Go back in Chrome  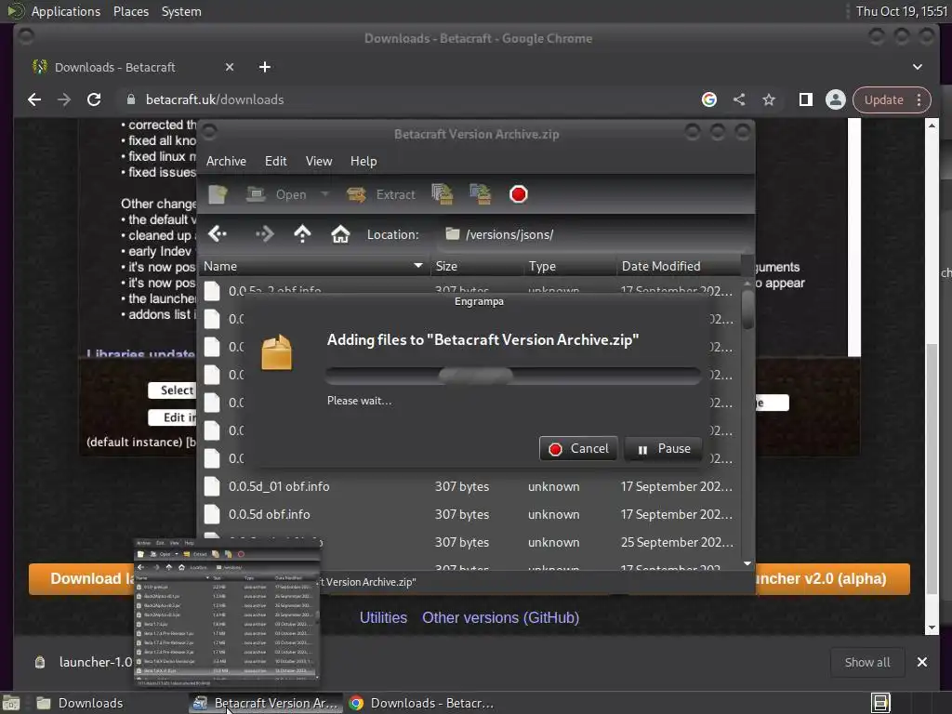tap(34, 99)
